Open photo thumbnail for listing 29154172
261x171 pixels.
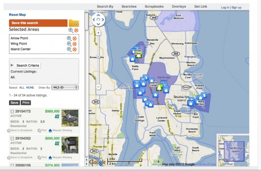pos(70,118)
